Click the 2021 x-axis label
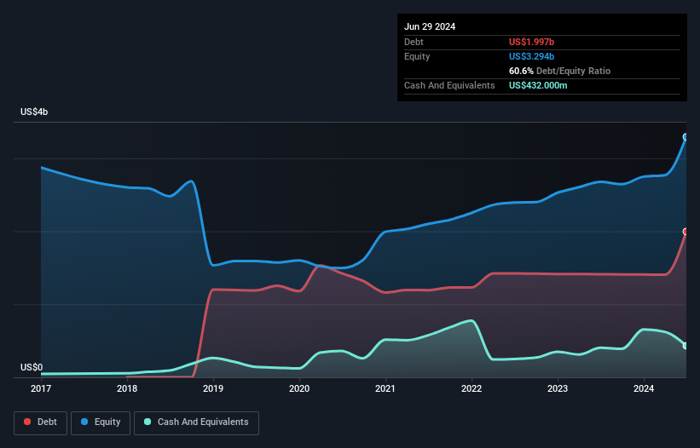700x448 pixels. (x=385, y=388)
